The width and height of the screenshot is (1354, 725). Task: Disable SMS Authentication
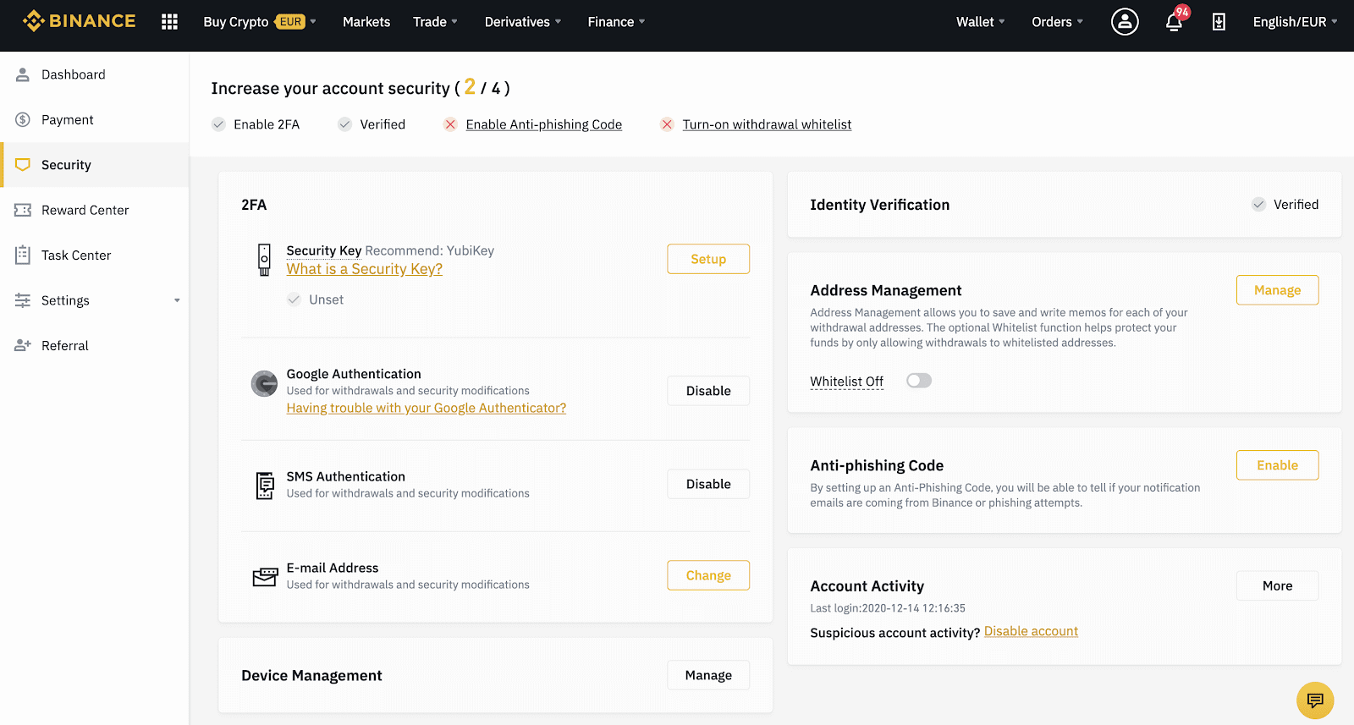[x=708, y=484]
